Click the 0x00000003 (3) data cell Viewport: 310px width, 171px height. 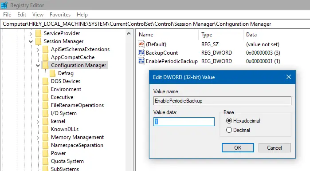(263, 53)
